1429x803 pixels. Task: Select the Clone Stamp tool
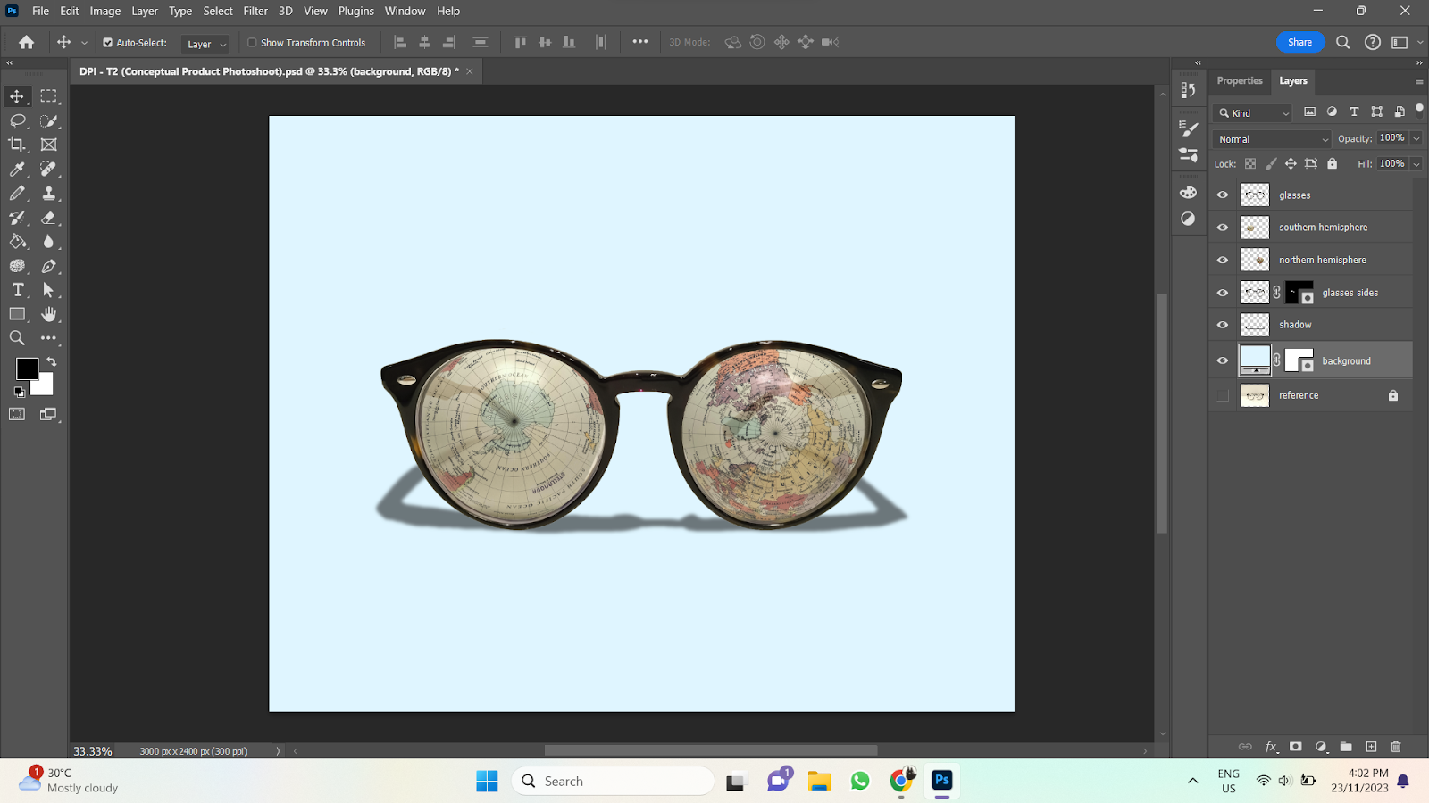[49, 193]
